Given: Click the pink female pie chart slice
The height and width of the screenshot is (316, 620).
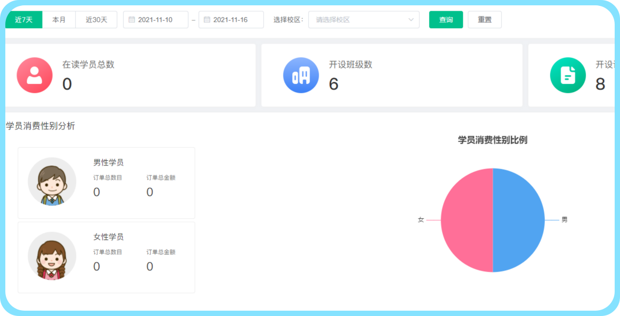Looking at the screenshot, I should click(x=467, y=220).
